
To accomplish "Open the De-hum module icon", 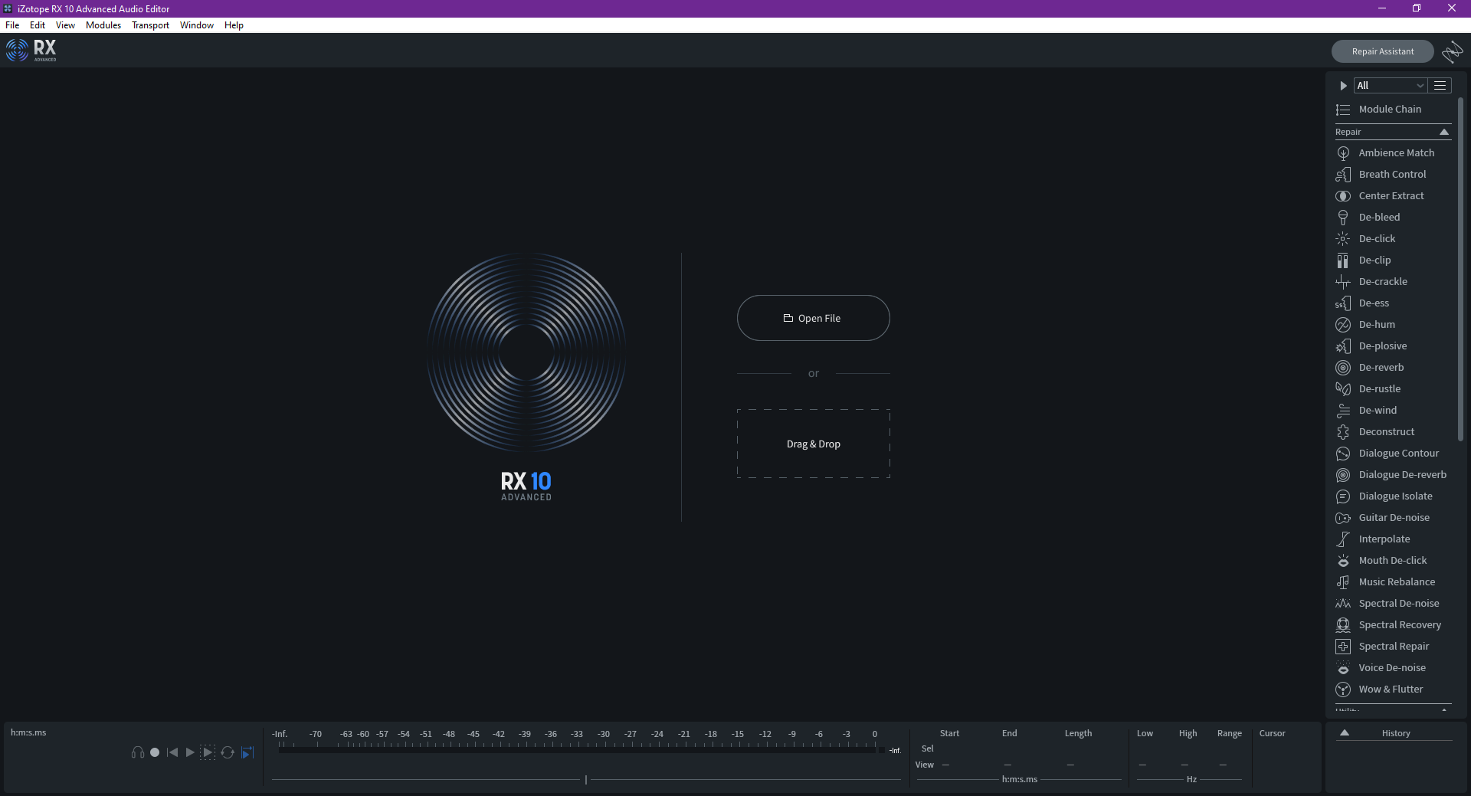I will pyautogui.click(x=1343, y=325).
